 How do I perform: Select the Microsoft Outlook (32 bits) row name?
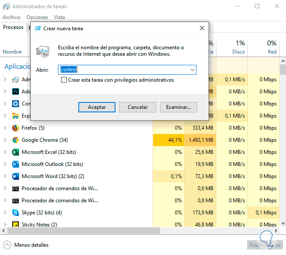click(52, 164)
